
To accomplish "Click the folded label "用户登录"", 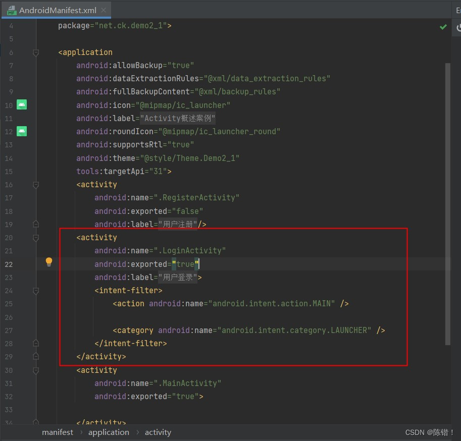I will [178, 278].
